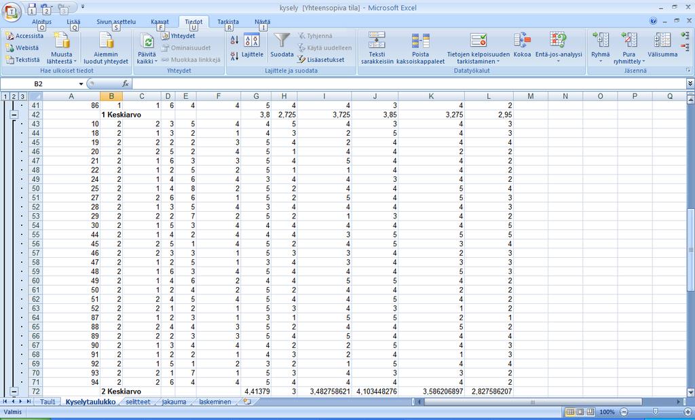Image resolution: width=695 pixels, height=420 pixels.
Task: Open Yhteydet connections dialog
Action: coord(179,36)
